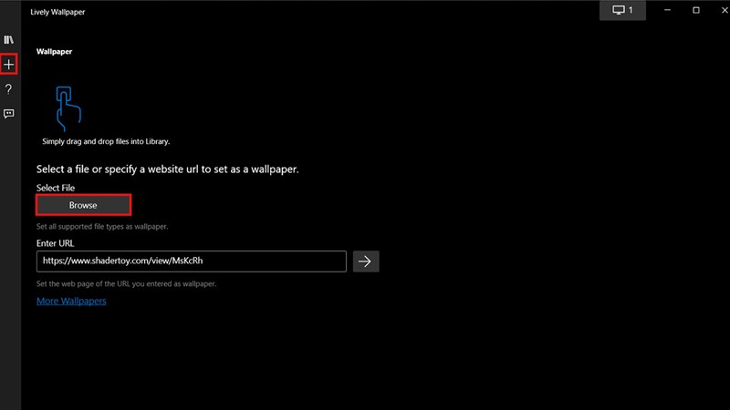Click 'Set all supported file types' hint text
Screen dimensions: 730x410
pyautogui.click(x=101, y=226)
